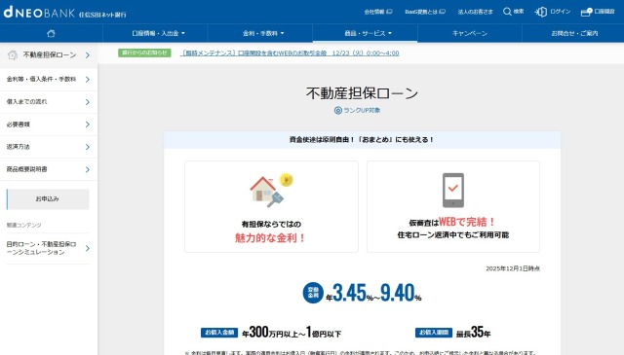Click chevron on 必要書類 row
The width and height of the screenshot is (624, 355).
pyautogui.click(x=88, y=124)
